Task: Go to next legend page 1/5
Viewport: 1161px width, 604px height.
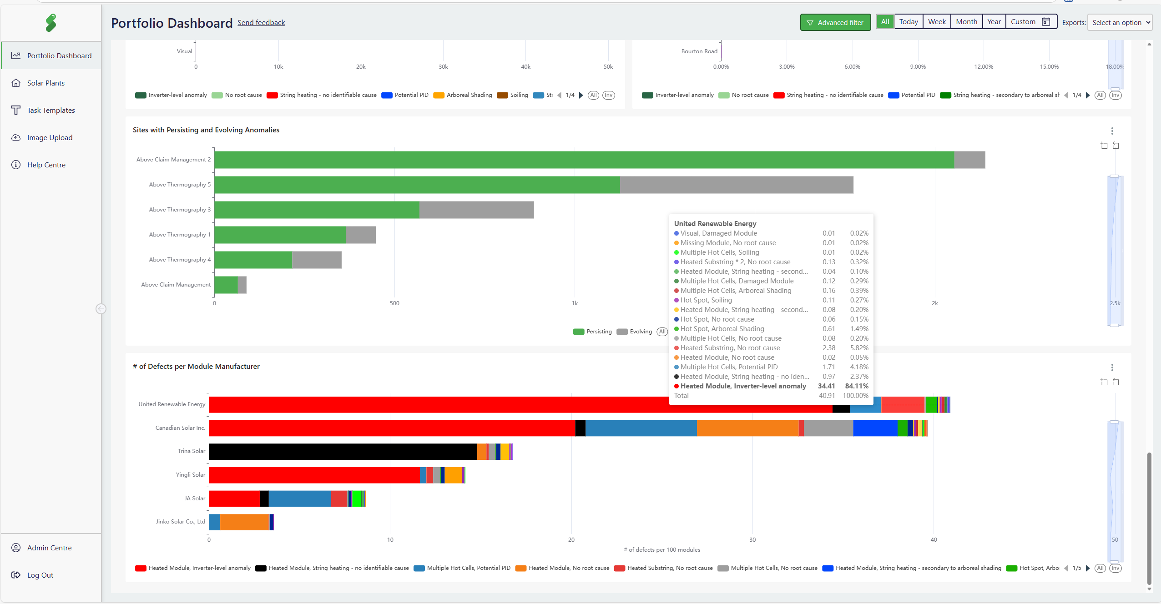Action: [1088, 568]
